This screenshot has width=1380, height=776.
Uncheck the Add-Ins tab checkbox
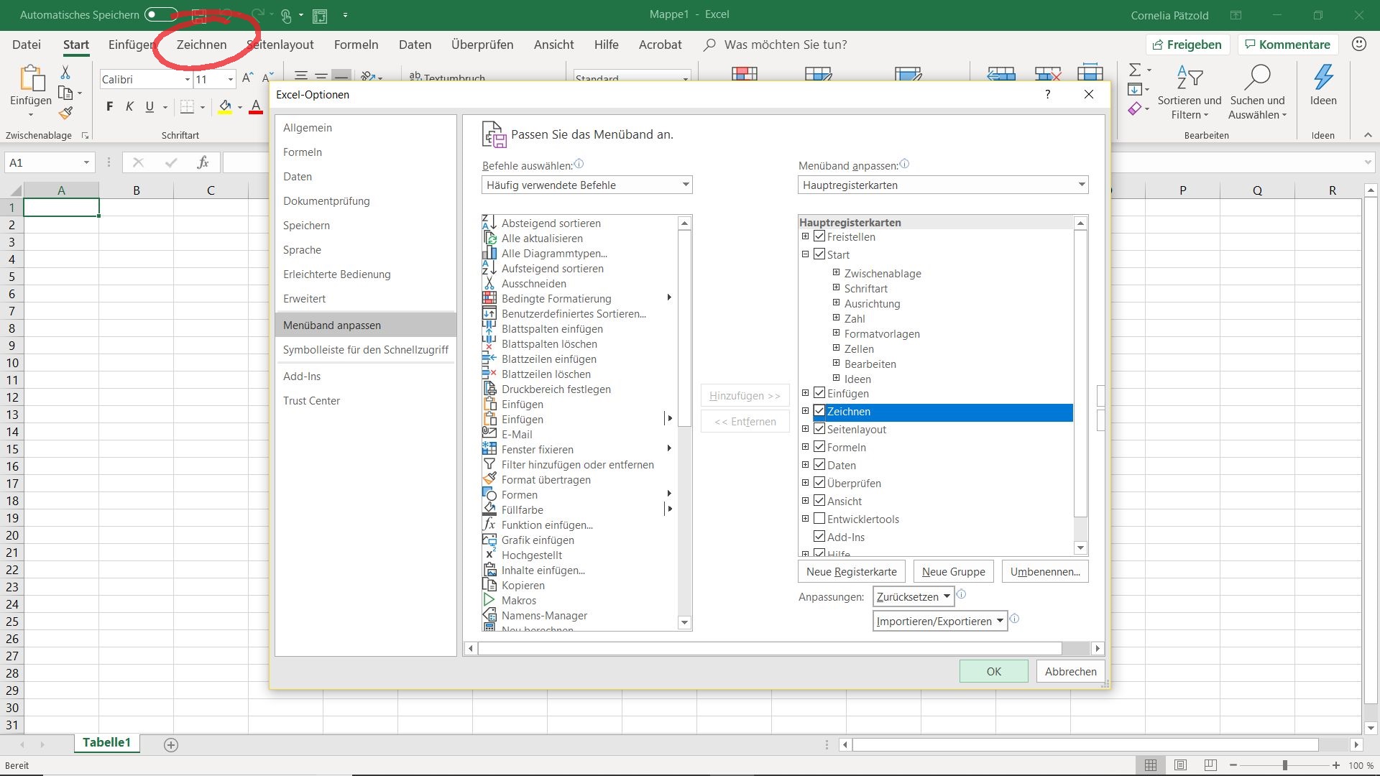pyautogui.click(x=820, y=537)
